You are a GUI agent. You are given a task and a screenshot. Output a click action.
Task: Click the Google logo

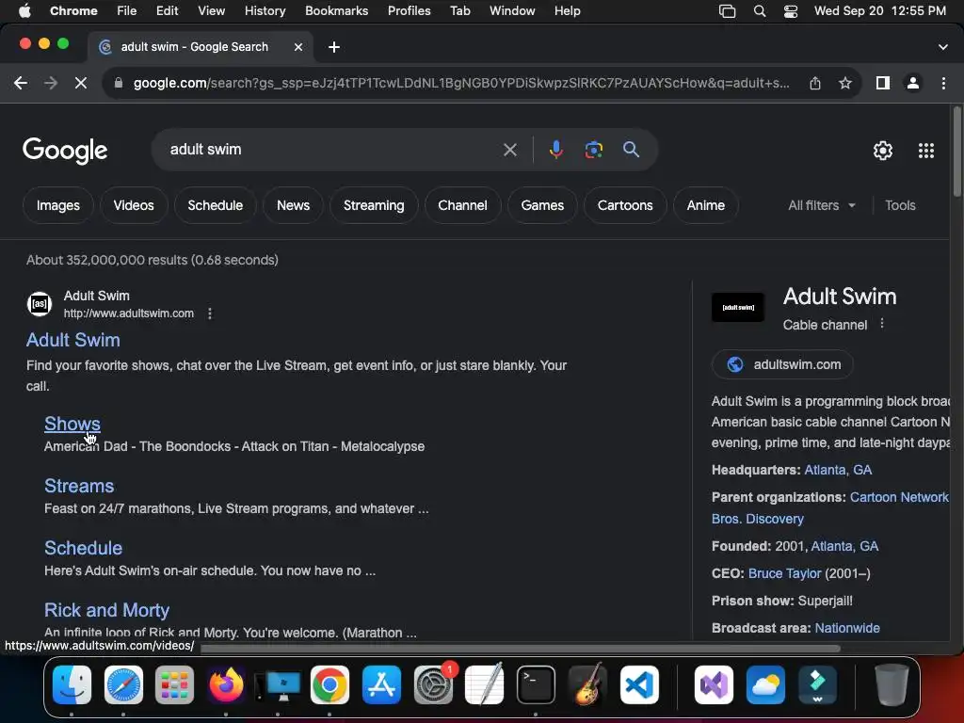(65, 151)
